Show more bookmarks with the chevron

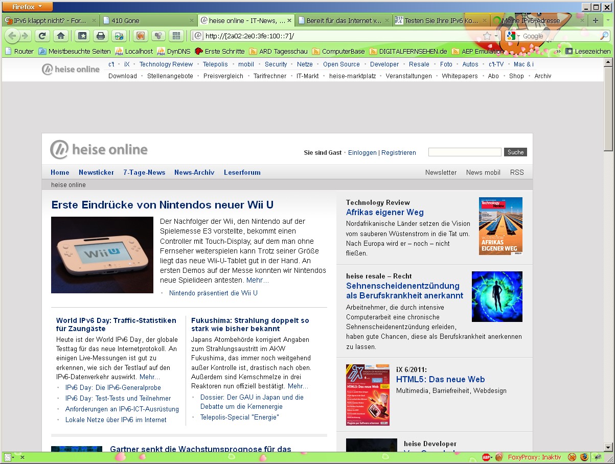point(558,51)
